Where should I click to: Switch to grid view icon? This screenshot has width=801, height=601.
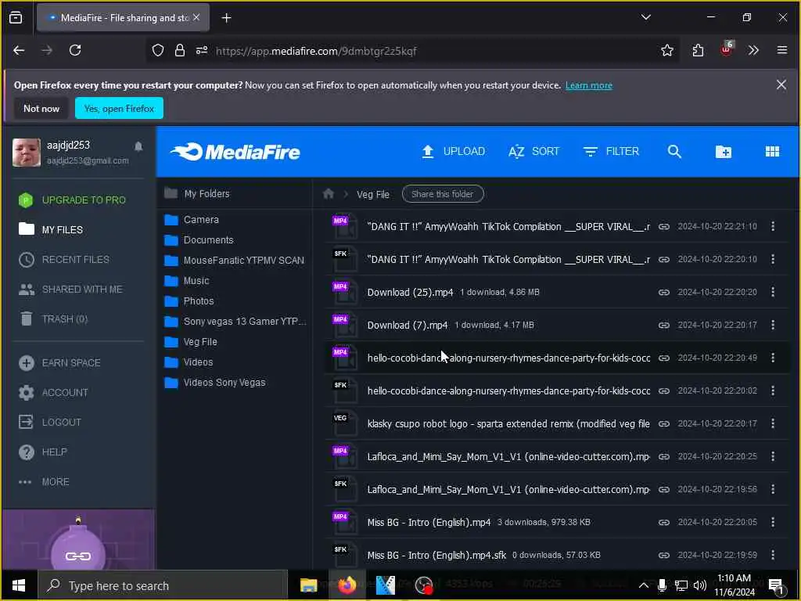coord(772,151)
